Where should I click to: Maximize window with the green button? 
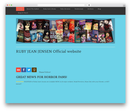pyautogui.click(x=12, y=5)
